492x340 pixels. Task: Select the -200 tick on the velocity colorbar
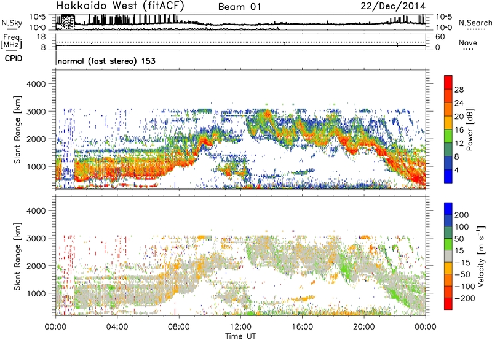tap(465, 298)
